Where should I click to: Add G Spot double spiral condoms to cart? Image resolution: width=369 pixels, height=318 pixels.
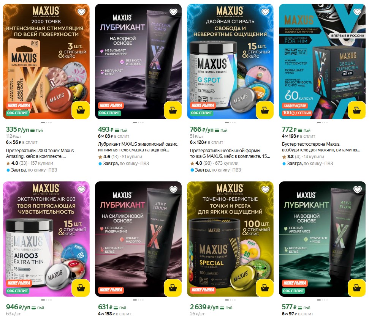[265, 110]
